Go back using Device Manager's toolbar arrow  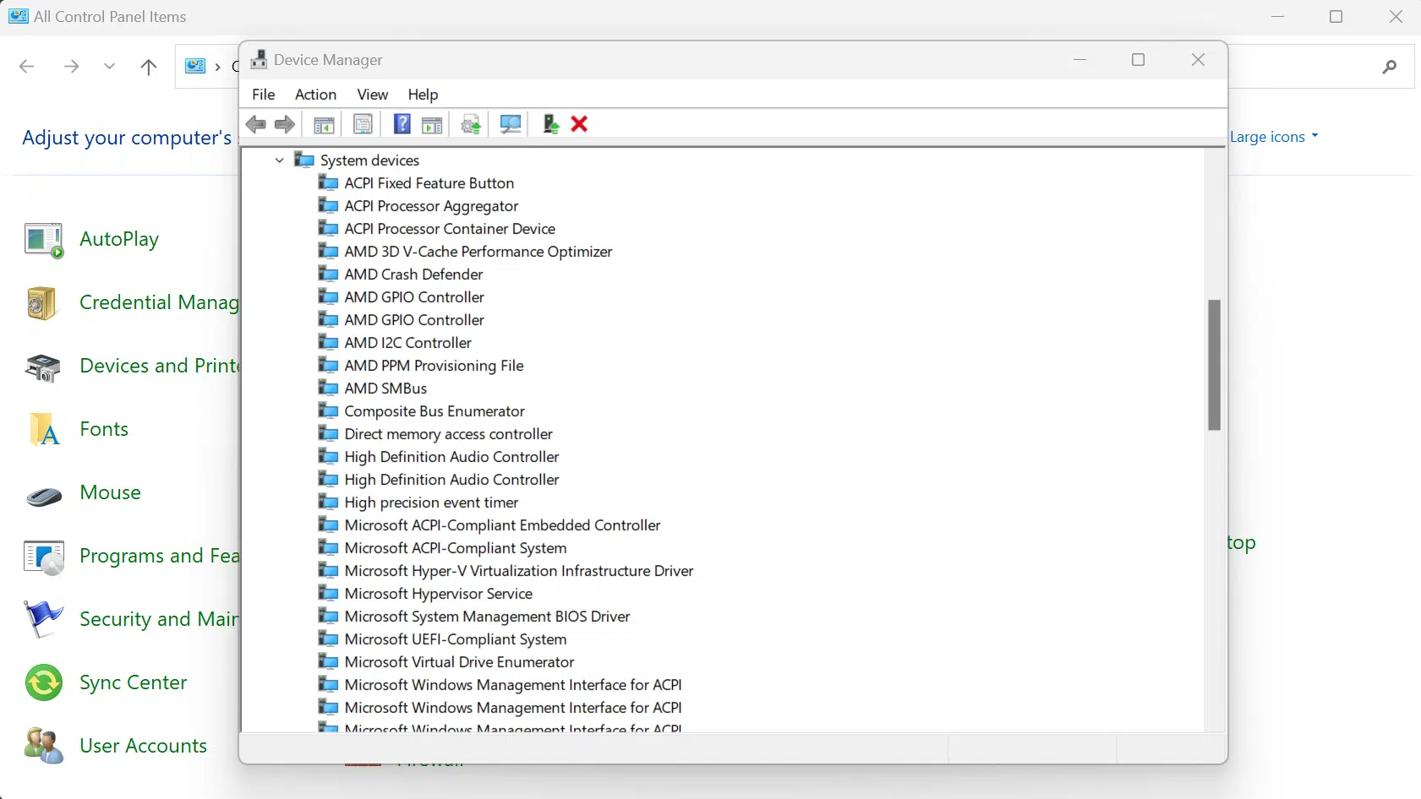(x=255, y=124)
